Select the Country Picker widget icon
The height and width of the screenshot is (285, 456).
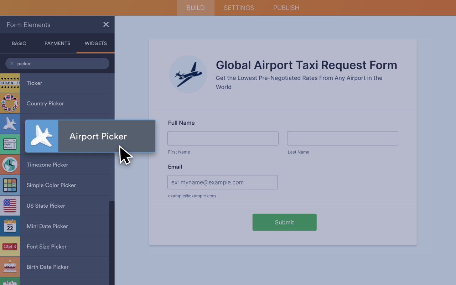10,103
